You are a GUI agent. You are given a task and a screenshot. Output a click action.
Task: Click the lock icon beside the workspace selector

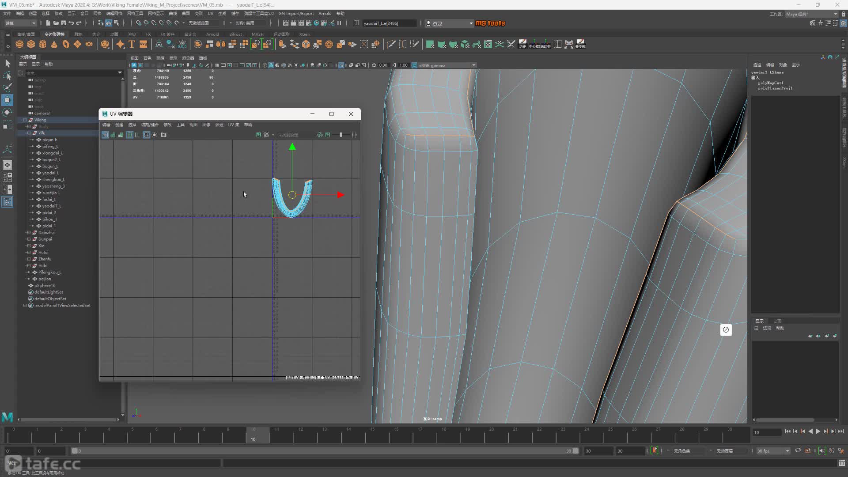(843, 14)
